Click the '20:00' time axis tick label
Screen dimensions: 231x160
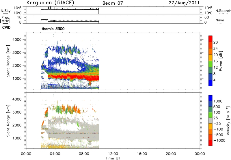tap(171, 154)
